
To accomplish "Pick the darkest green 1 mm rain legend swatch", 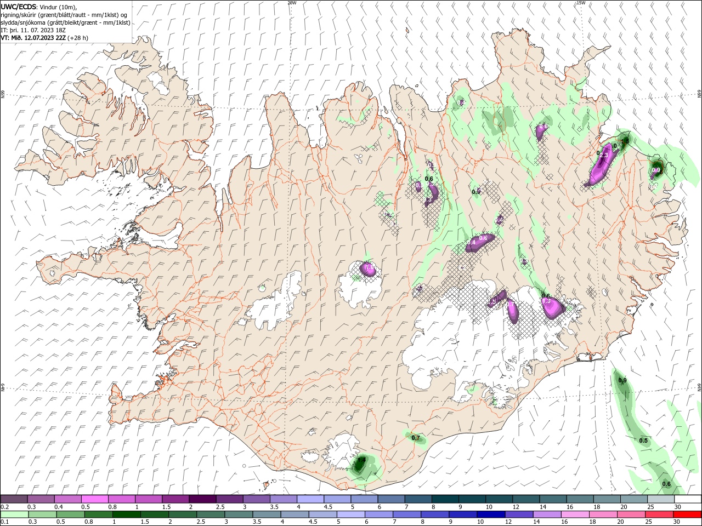I will 127,514.
